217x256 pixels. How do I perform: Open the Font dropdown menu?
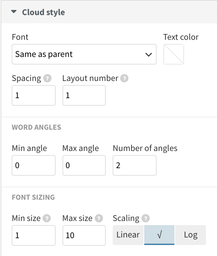[84, 54]
